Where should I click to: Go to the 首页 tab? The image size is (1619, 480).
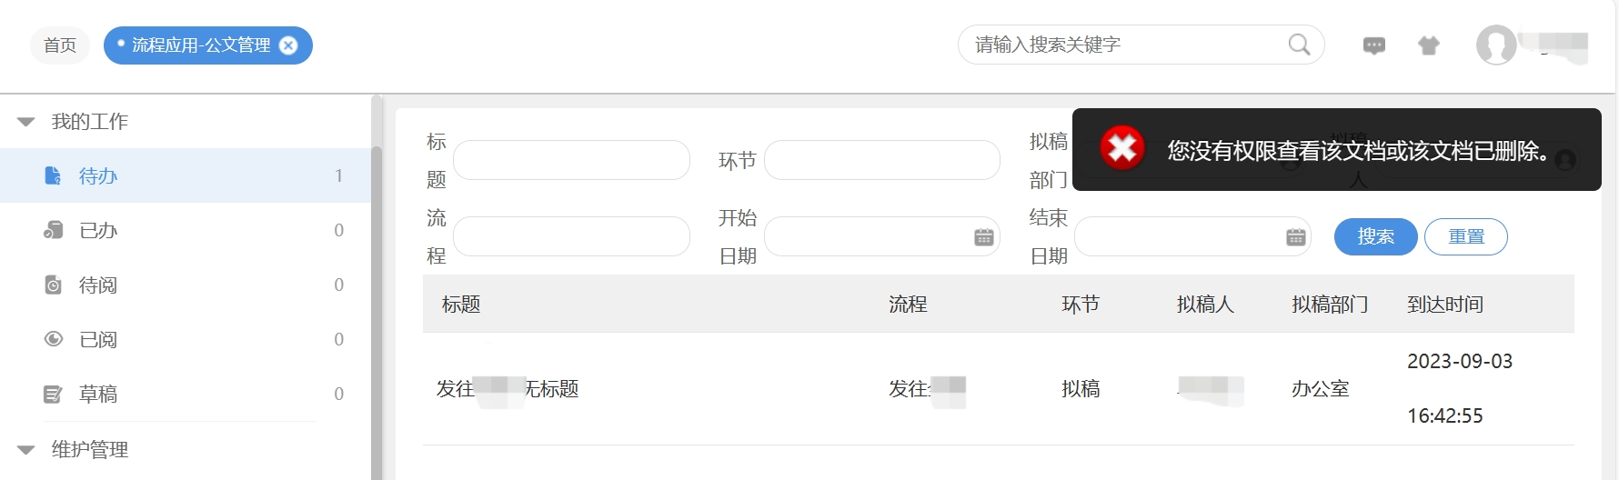click(60, 45)
